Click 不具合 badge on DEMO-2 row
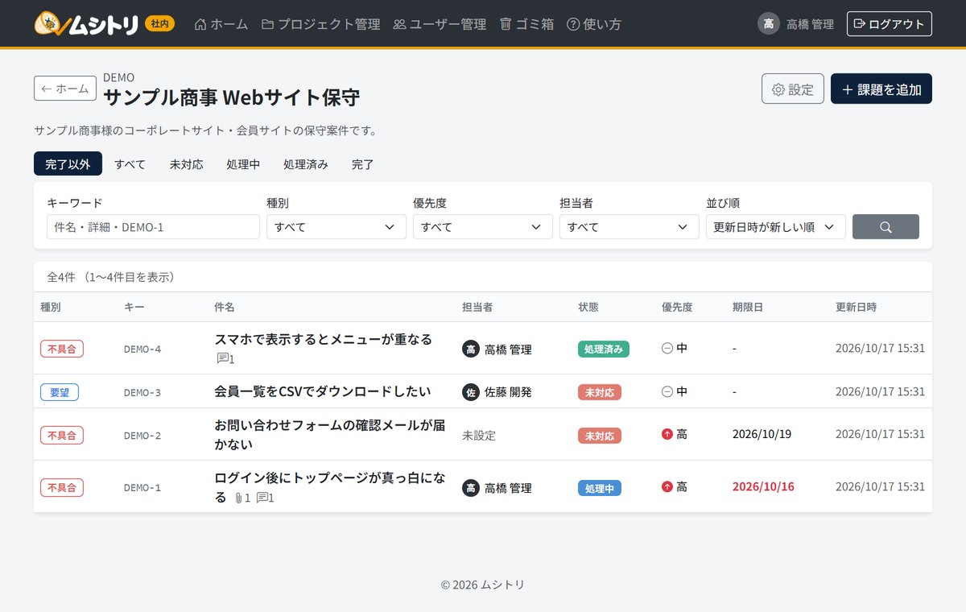The image size is (966, 612). click(62, 436)
